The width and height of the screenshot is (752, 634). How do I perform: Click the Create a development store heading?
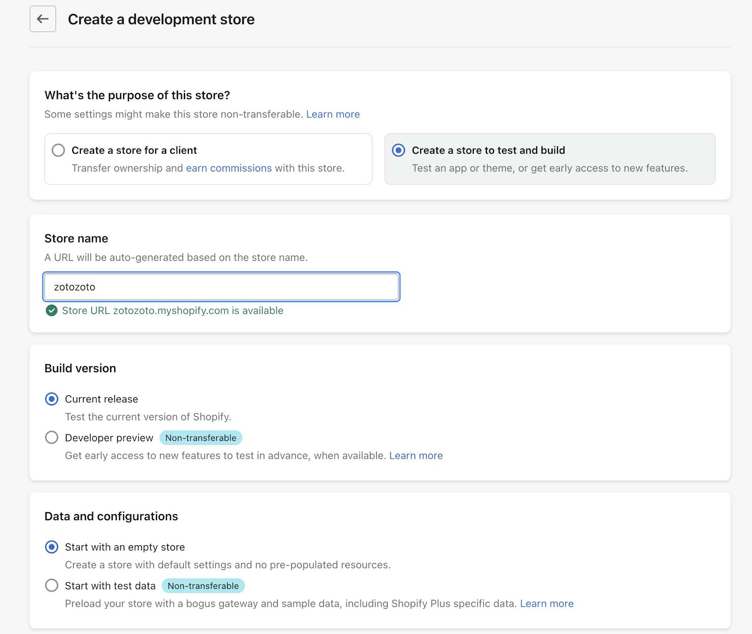161,19
